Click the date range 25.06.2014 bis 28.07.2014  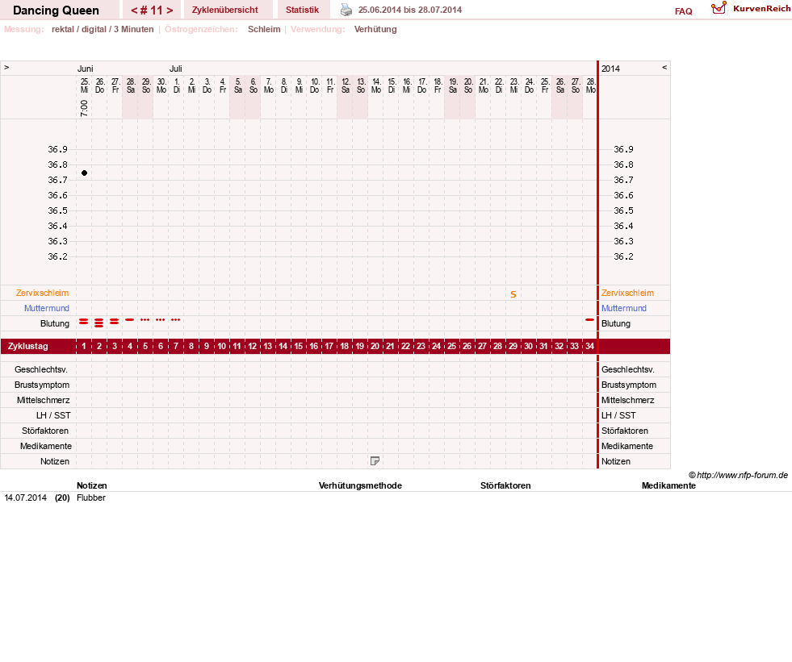[x=410, y=10]
